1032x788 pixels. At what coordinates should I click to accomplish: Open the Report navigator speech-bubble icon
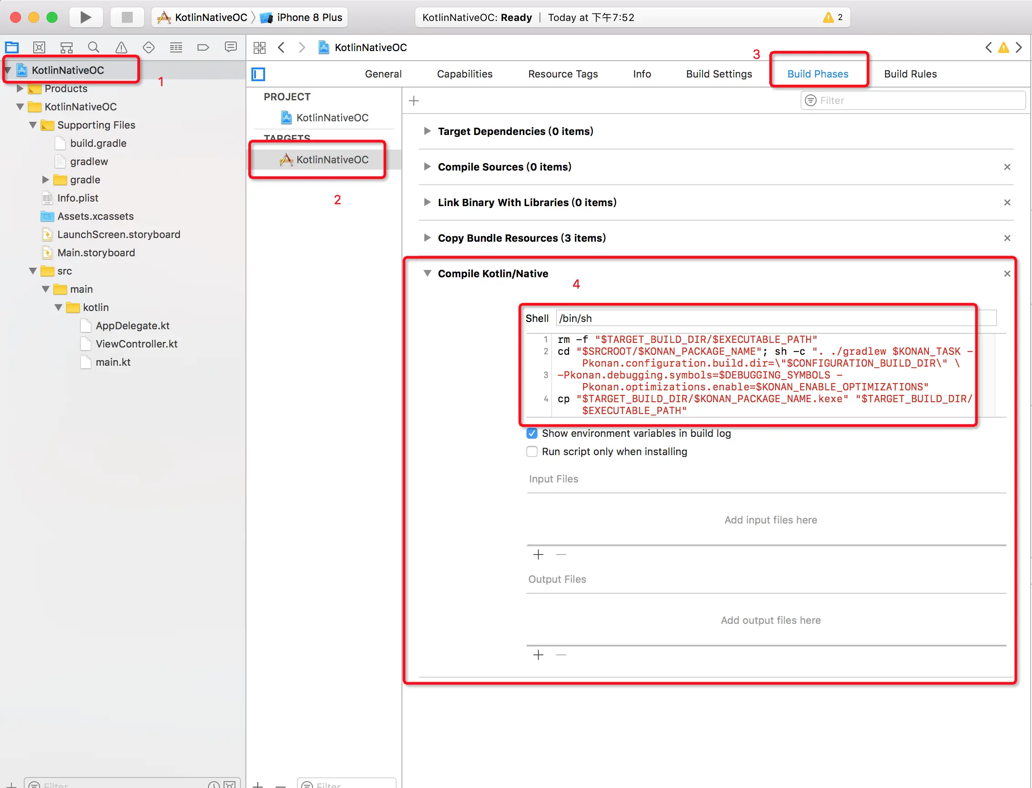click(x=230, y=47)
